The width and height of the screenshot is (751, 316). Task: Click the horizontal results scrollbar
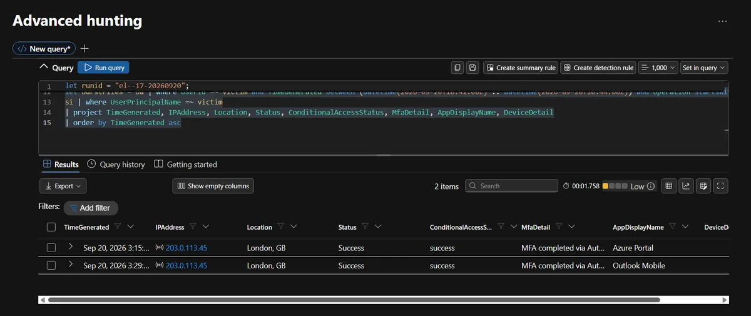pyautogui.click(x=354, y=300)
